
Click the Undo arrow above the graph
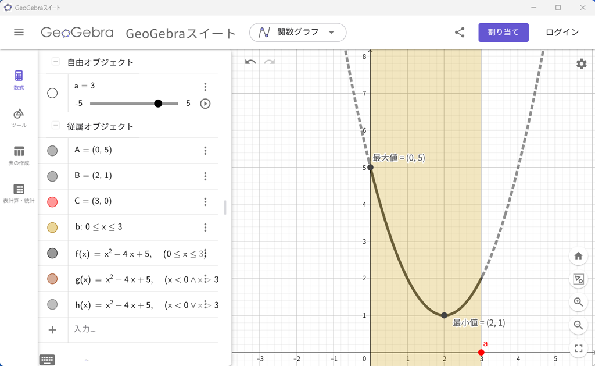coord(250,61)
